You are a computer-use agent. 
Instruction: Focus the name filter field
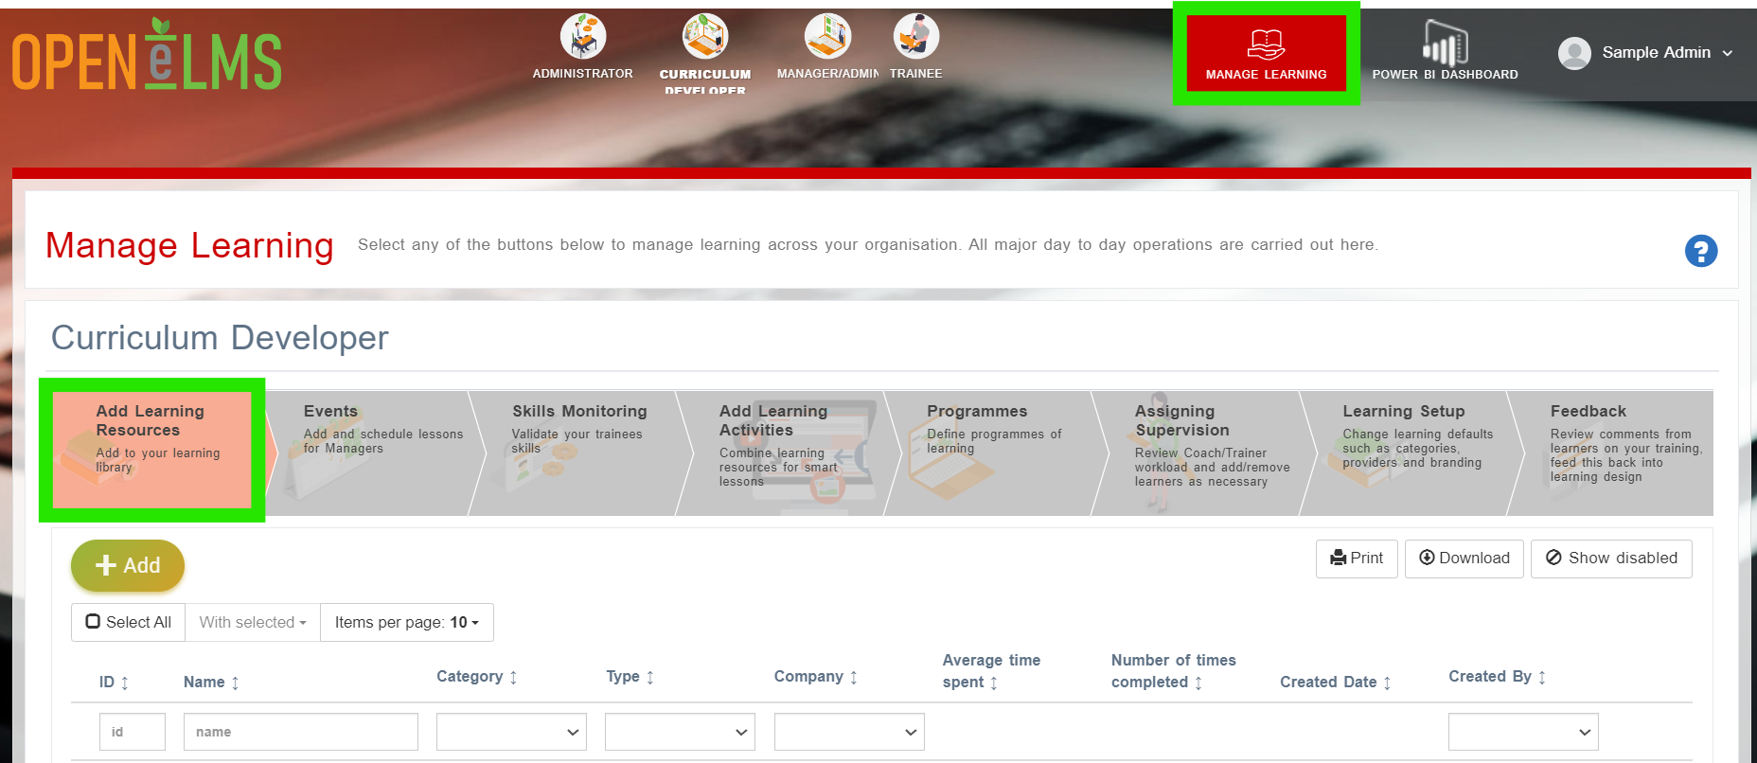[301, 732]
